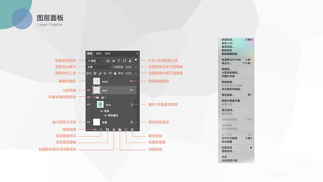The image size is (323, 182).
Task: Switch to the 通道 tab
Action: [x=99, y=53]
